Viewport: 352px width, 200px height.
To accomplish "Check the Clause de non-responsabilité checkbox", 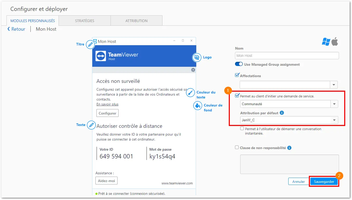I will click(x=237, y=147).
